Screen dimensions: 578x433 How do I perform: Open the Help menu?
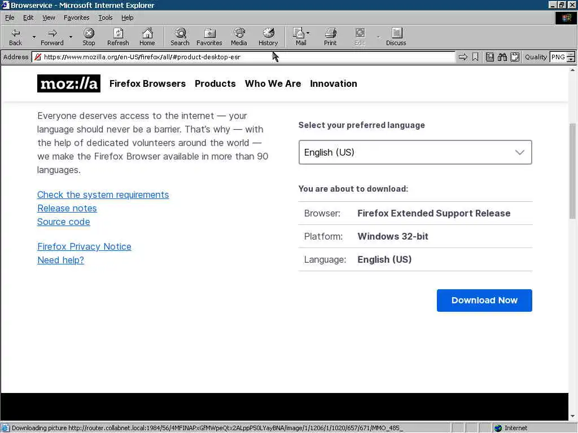click(x=127, y=17)
